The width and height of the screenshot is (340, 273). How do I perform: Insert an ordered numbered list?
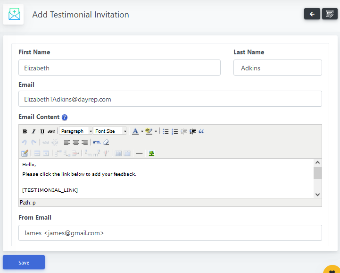[174, 131]
